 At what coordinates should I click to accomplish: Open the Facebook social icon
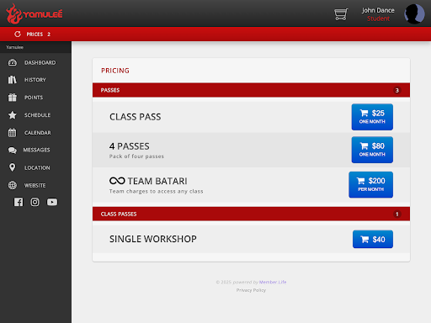pos(19,202)
